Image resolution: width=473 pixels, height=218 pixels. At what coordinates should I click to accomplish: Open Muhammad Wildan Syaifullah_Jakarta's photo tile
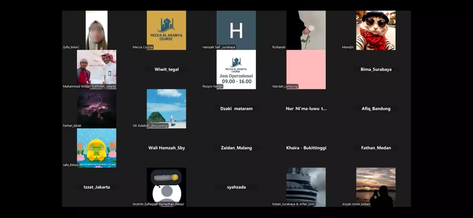[x=97, y=67]
